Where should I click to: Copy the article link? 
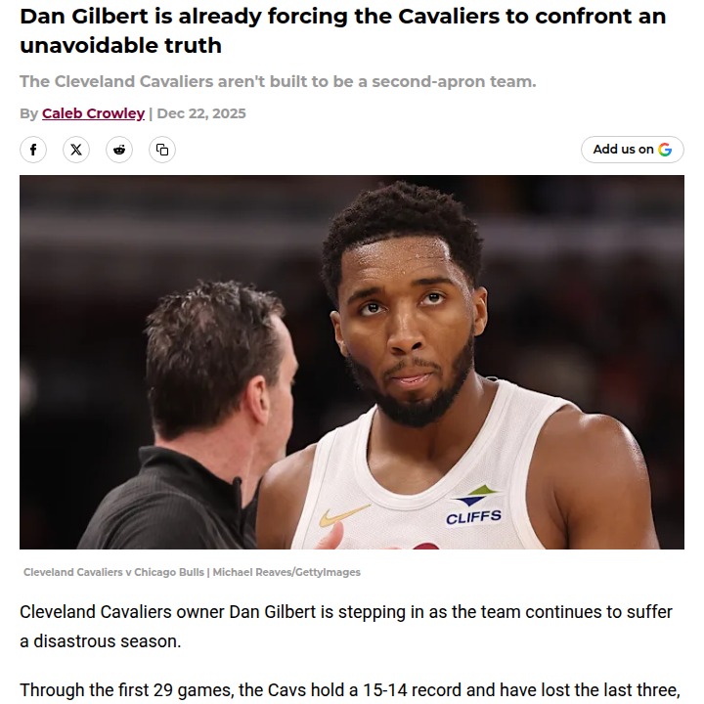162,150
